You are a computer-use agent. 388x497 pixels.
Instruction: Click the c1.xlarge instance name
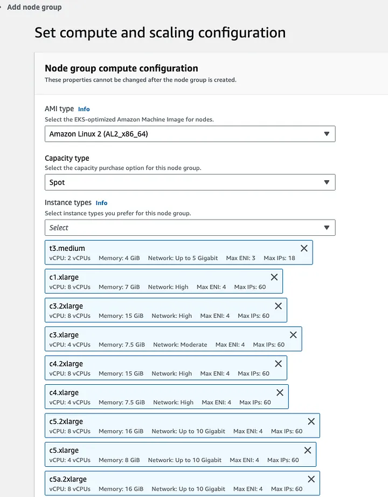64,277
